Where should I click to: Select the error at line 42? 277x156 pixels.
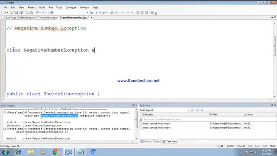[208, 127]
